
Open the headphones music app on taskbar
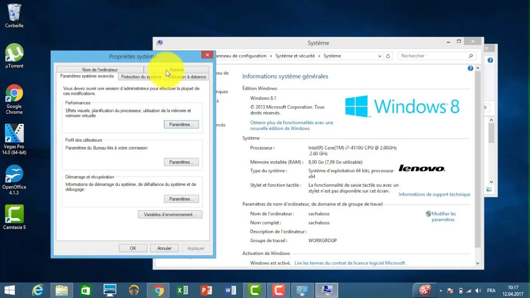tap(134, 290)
